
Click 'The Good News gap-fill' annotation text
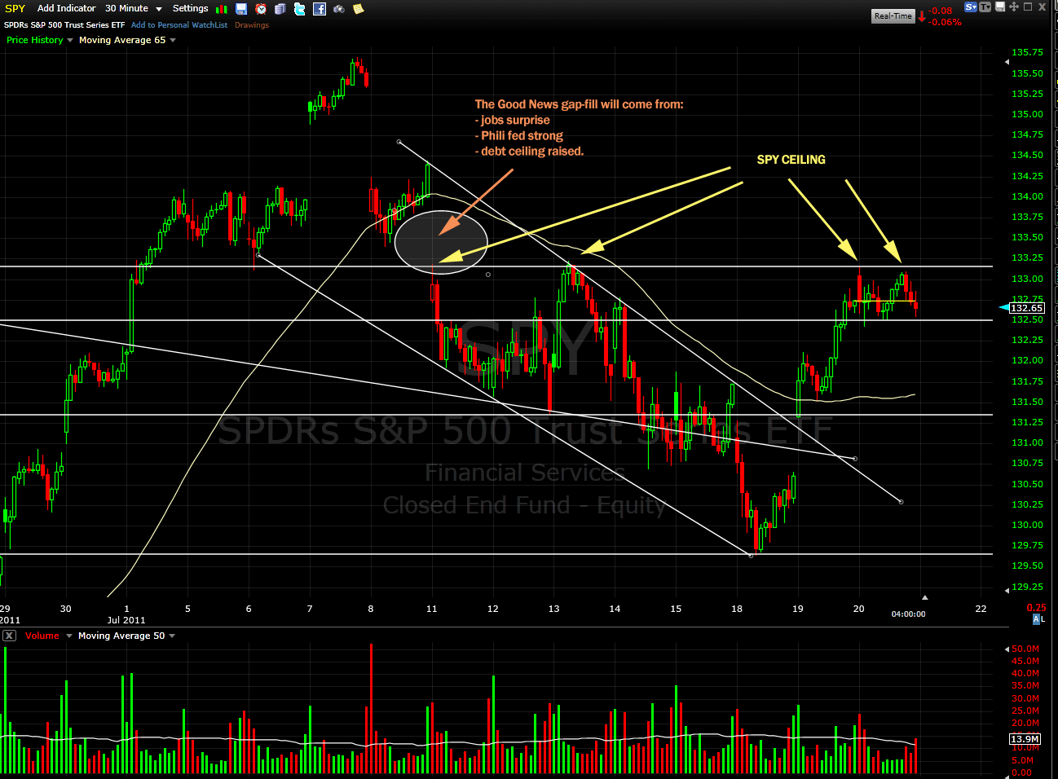pyautogui.click(x=580, y=104)
